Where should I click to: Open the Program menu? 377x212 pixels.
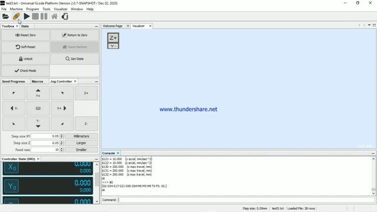(32, 9)
